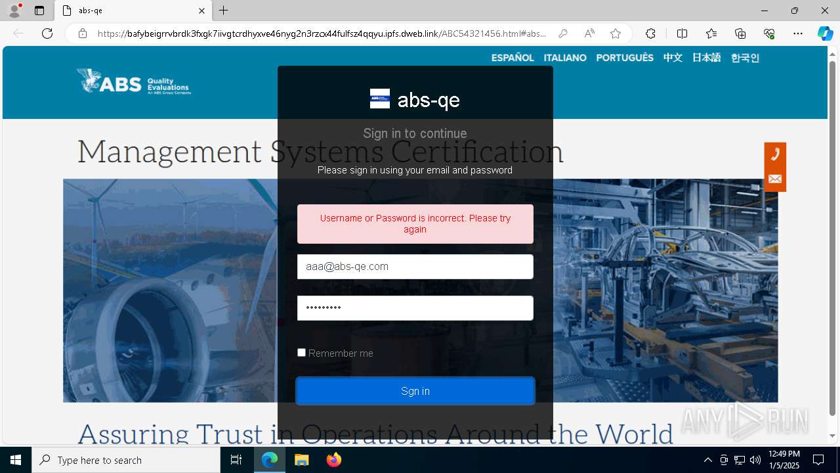Click the address bar URL
The width and height of the screenshot is (840, 473).
(x=322, y=34)
